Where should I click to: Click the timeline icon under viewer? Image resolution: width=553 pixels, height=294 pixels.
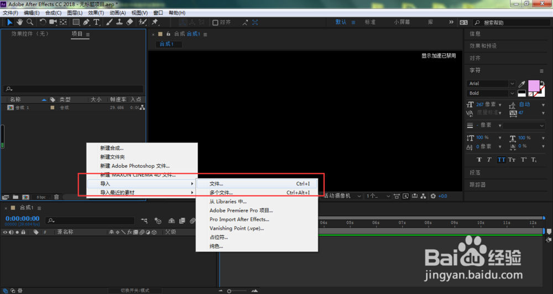[x=414, y=196]
